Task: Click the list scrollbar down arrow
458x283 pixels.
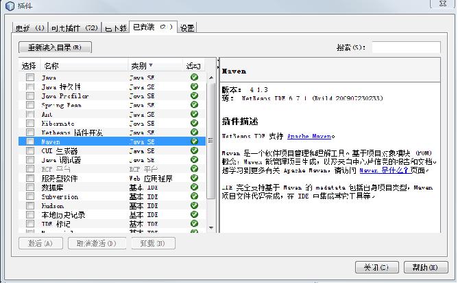Action: 211,227
